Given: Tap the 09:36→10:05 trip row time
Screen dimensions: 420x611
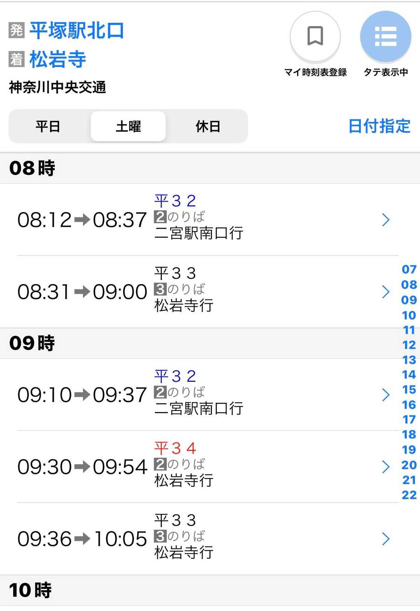Looking at the screenshot, I should point(82,539).
